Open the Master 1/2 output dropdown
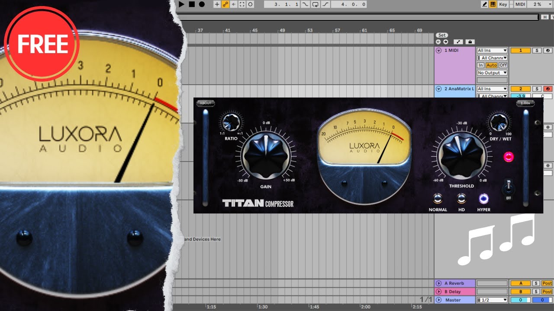The width and height of the screenshot is (554, 311). pyautogui.click(x=492, y=300)
